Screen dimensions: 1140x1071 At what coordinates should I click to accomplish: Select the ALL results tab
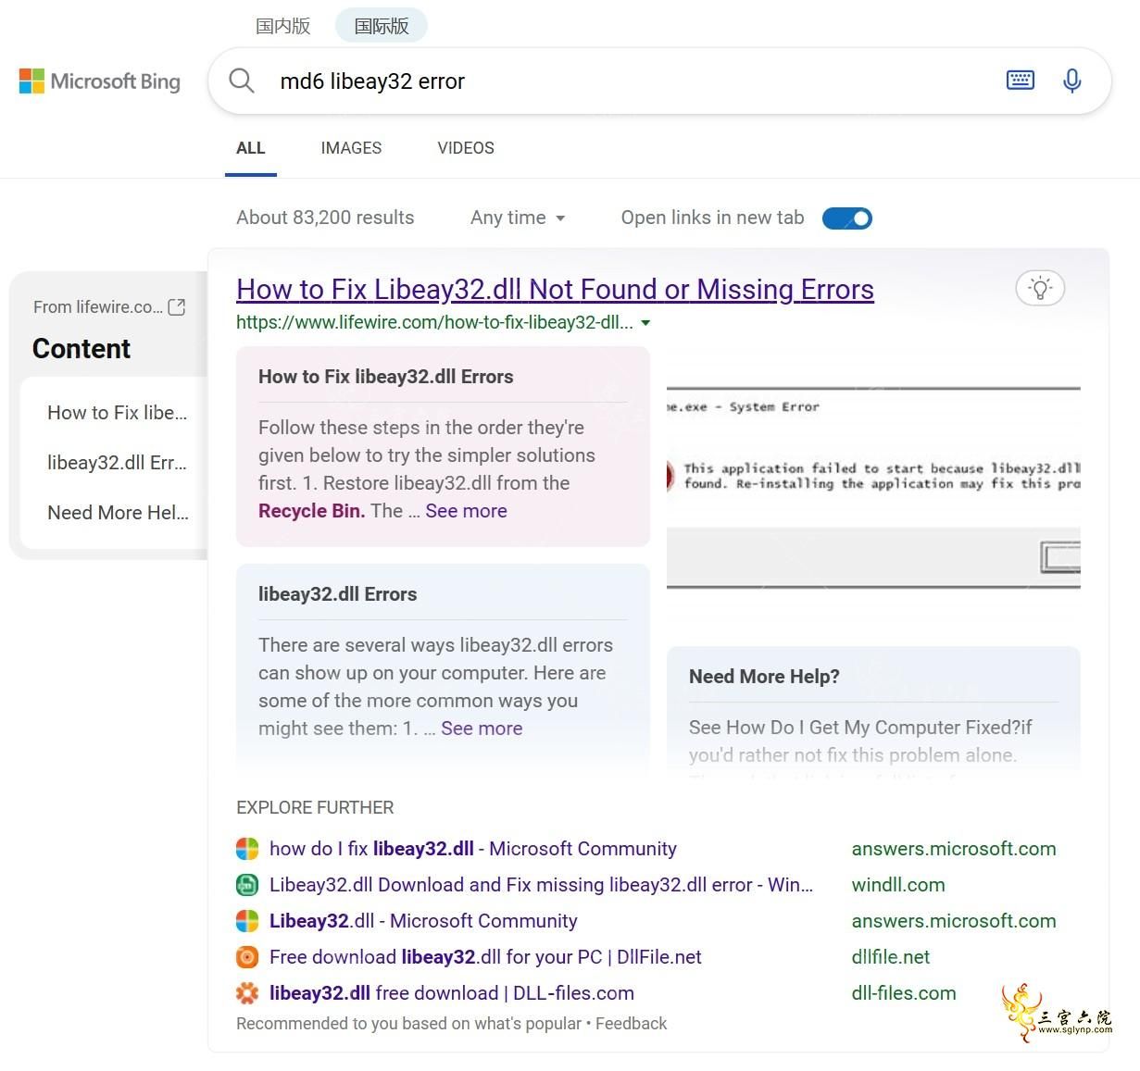[x=251, y=148]
